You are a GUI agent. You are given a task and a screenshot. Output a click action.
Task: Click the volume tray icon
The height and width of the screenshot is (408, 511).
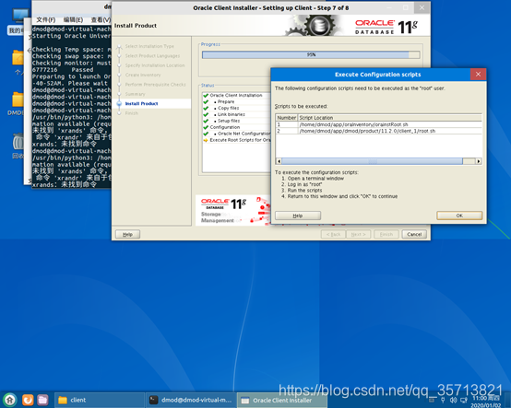point(453,400)
